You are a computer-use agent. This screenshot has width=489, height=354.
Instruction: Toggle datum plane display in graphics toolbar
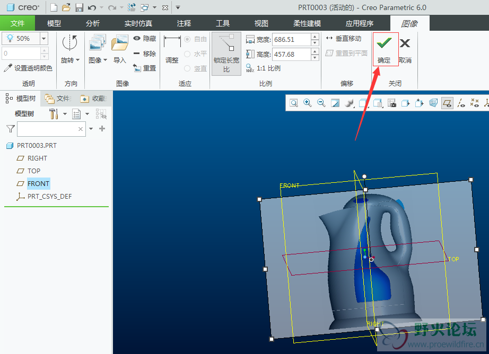447,103
